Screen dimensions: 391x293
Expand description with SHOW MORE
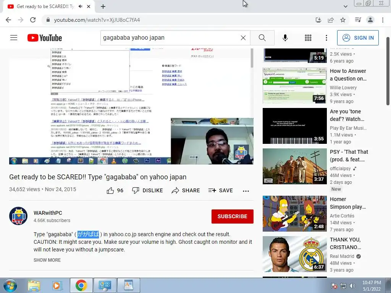[x=47, y=260]
